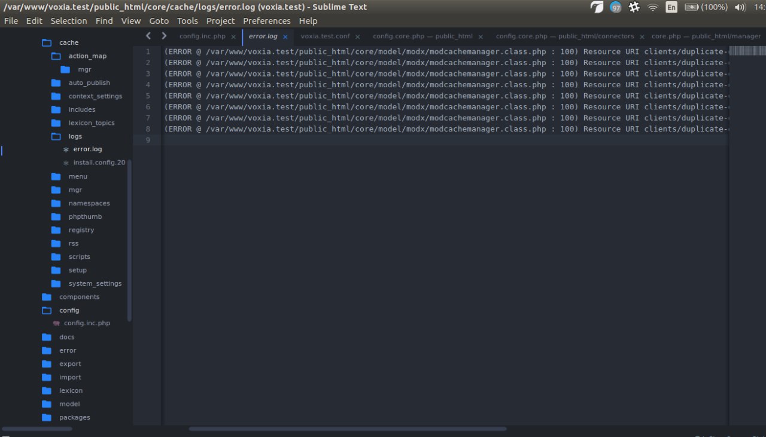766x437 pixels.
Task: Click the lexicon_topics folder icon
Action: (x=56, y=123)
